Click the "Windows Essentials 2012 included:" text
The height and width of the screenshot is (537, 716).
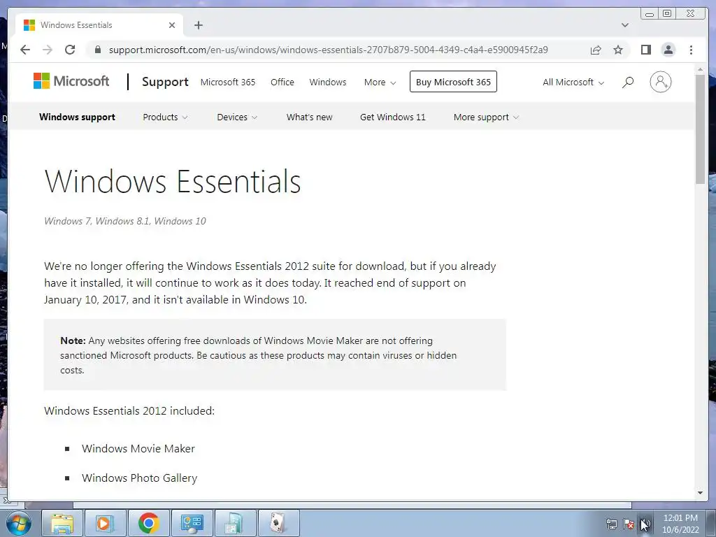point(129,410)
